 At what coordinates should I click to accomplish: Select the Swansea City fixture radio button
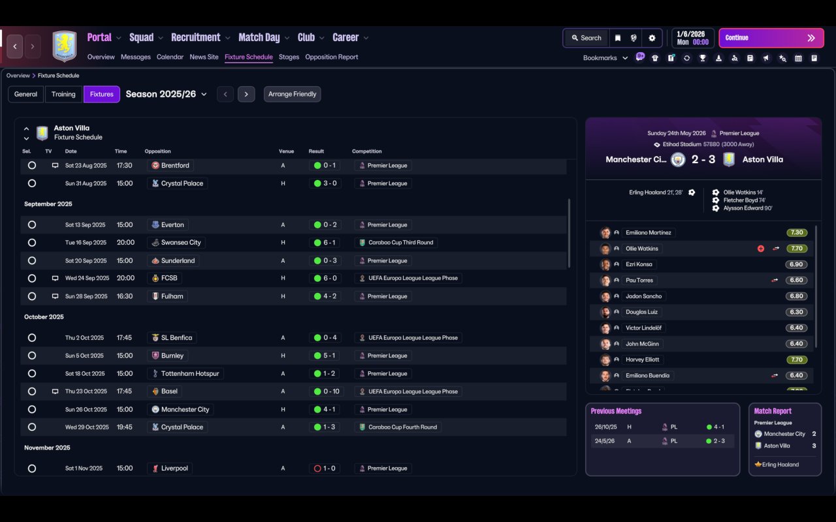[31, 243]
